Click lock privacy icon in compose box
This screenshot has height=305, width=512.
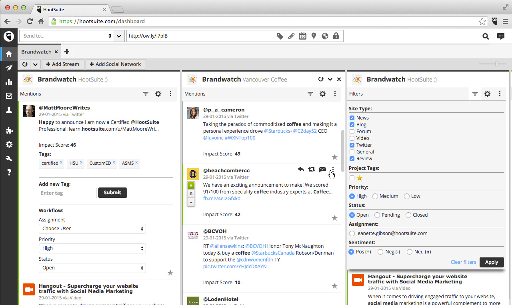[336, 36]
